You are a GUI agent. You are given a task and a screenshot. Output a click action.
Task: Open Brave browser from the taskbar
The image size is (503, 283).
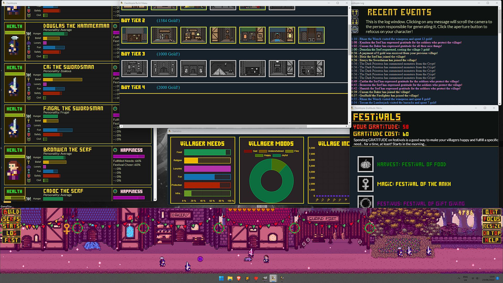pyautogui.click(x=239, y=278)
